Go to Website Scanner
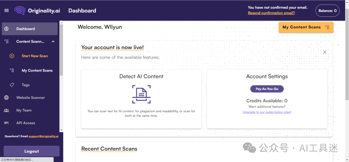This screenshot has width=349, height=162. point(30,97)
